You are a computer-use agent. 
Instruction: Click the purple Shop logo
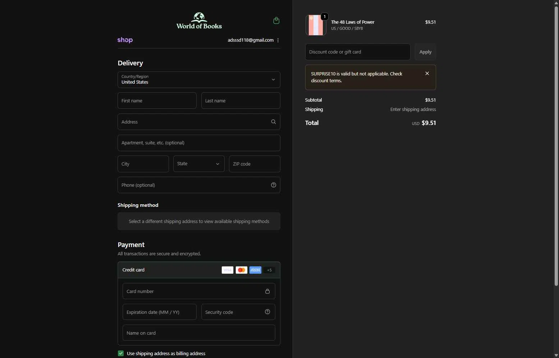coord(125,40)
